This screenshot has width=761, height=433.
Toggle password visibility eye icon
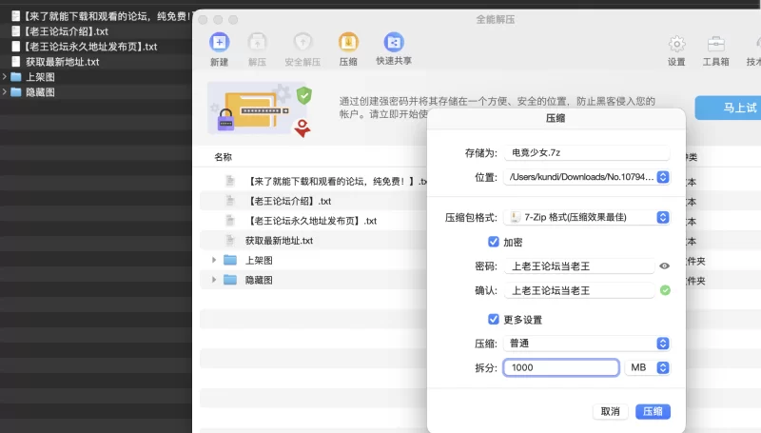pos(664,266)
